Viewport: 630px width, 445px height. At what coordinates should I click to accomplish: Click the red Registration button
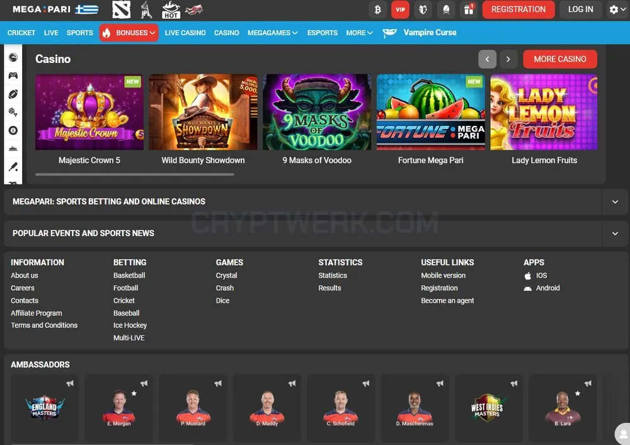pos(518,9)
